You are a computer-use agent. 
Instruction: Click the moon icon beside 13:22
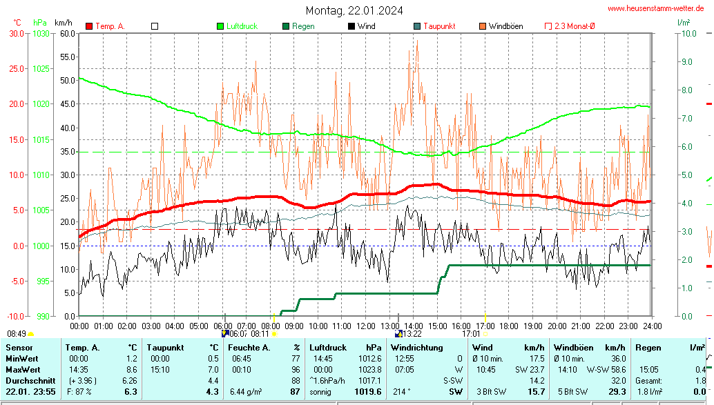pos(397,334)
